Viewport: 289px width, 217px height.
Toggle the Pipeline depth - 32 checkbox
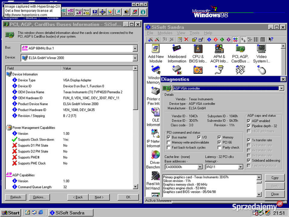pyautogui.click(x=249, y=126)
